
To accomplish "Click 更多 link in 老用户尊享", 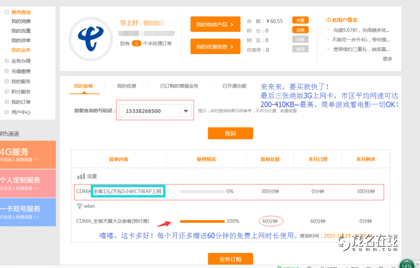I will 387,59.
